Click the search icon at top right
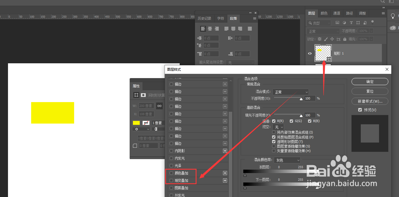This screenshot has width=399, height=197. [x=382, y=1]
